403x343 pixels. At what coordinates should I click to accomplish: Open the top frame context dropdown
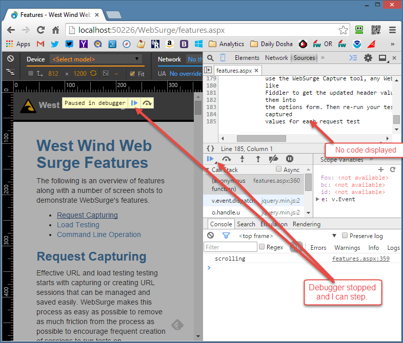[287, 236]
